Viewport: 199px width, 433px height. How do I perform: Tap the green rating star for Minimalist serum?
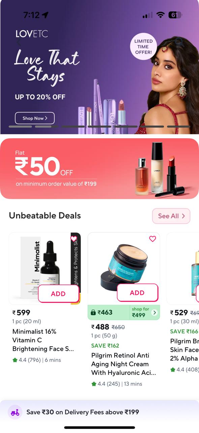[x=15, y=360]
